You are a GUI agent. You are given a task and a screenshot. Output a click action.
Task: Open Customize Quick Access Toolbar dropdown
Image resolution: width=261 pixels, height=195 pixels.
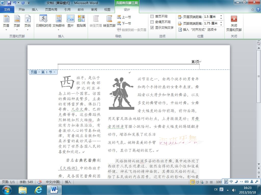tap(29, 3)
